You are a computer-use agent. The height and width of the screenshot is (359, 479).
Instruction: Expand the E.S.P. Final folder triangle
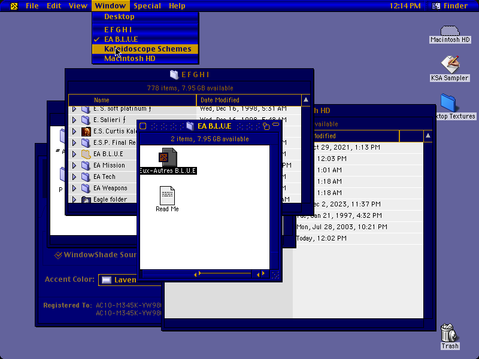point(74,142)
